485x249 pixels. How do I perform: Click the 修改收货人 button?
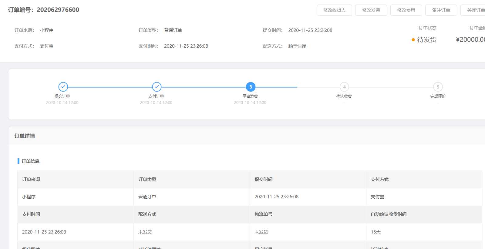[334, 10]
